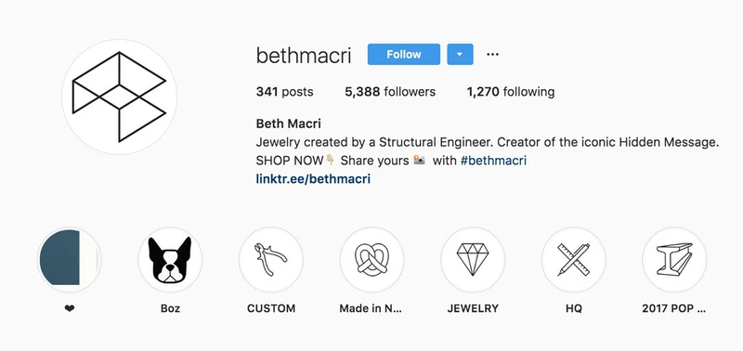Open the three-dots options menu
Image resolution: width=743 pixels, height=351 pixels.
click(492, 55)
